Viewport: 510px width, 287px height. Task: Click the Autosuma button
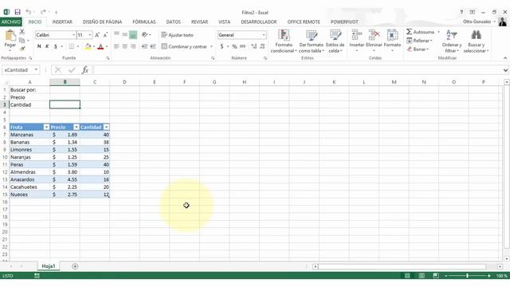420,32
